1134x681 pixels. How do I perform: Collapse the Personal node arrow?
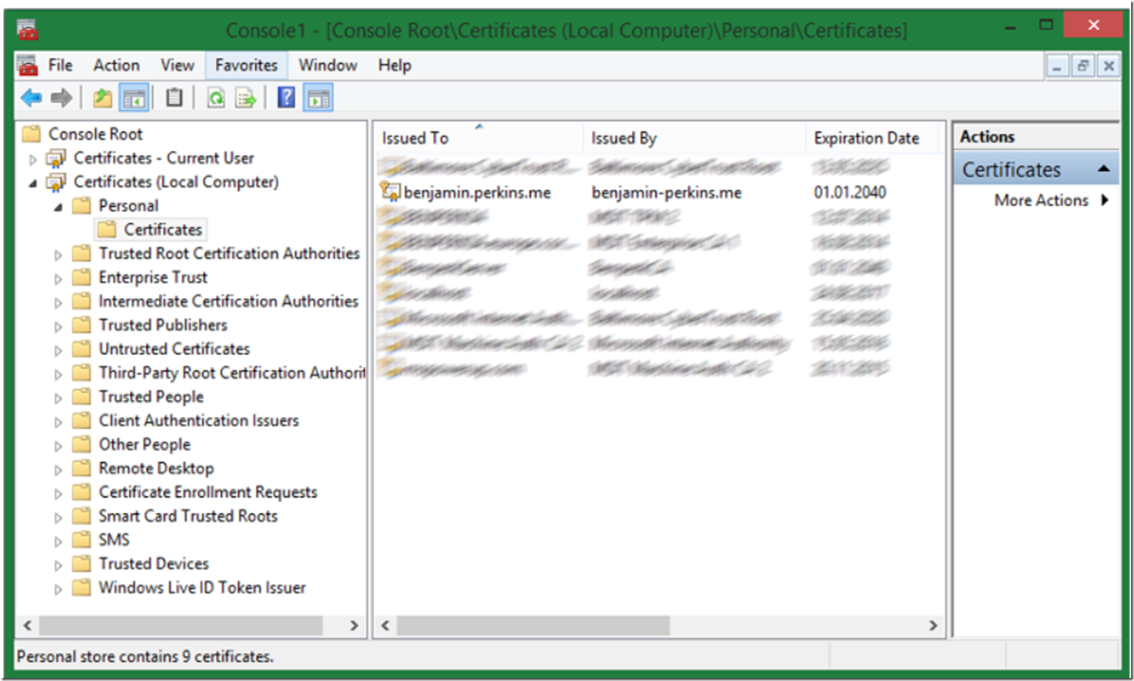tap(58, 207)
